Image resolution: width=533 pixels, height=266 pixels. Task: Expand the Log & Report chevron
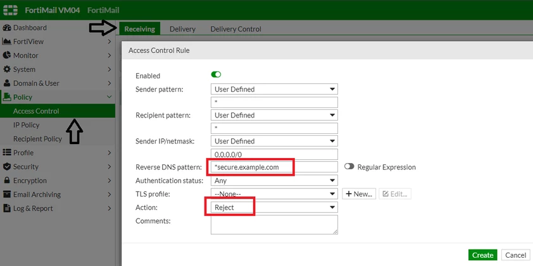click(x=109, y=209)
